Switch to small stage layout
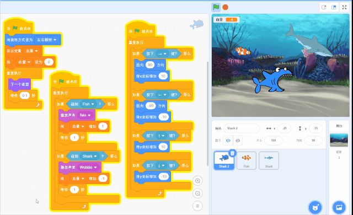Viewport: 353px width, 215px height. (324, 7)
